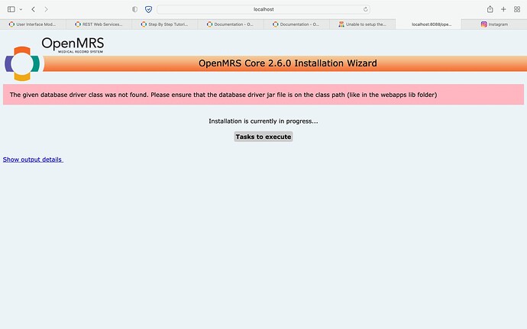The height and width of the screenshot is (329, 527).
Task: Open the blue shield extension icon
Action: [x=148, y=9]
